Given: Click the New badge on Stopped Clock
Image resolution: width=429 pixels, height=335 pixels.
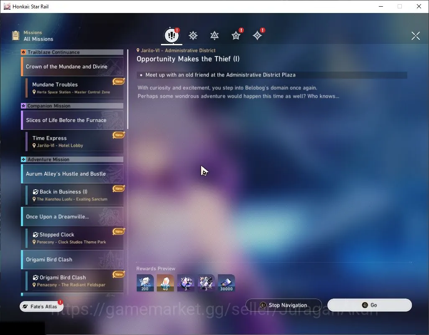Looking at the screenshot, I should click(119, 232).
